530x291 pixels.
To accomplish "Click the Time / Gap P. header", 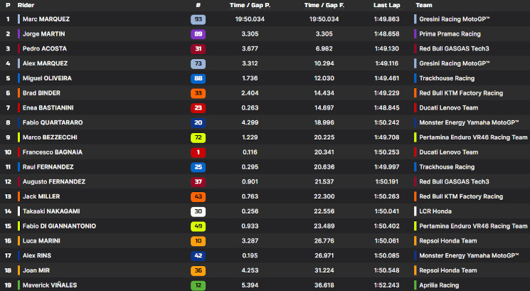I will 250,5.
